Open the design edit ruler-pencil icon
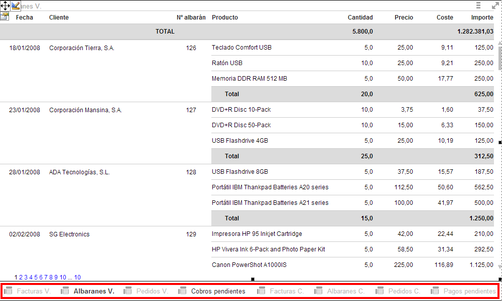 click(16, 6)
